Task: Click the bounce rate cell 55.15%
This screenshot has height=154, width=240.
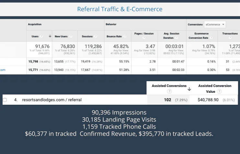Action: (x=124, y=62)
